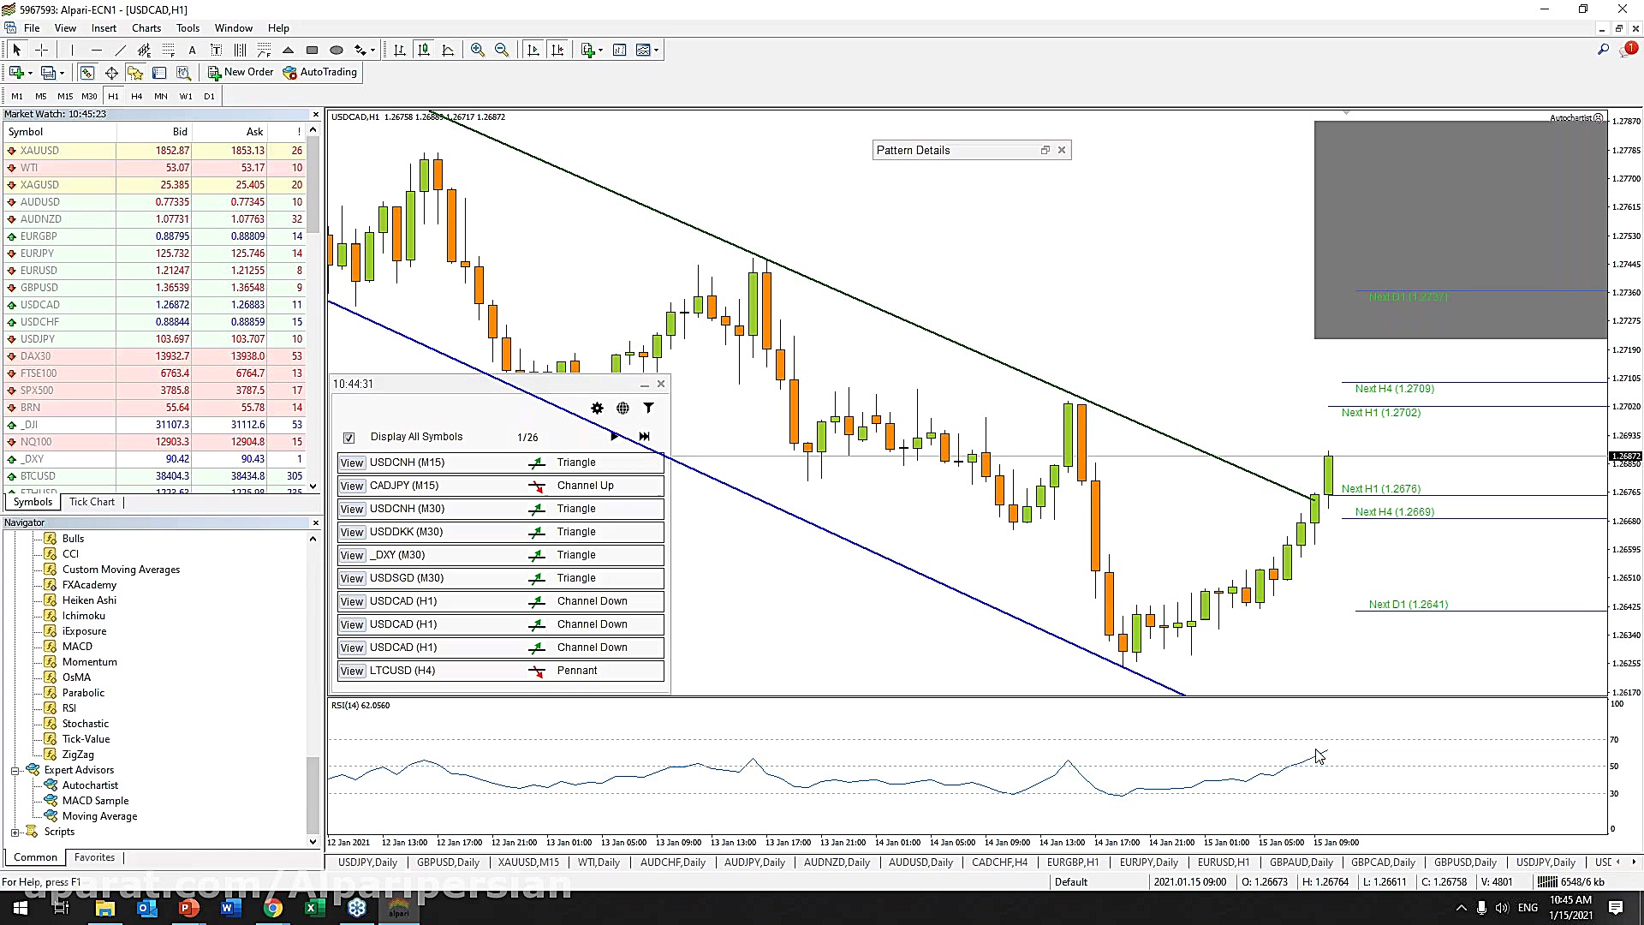
Task: Switch timeframe to H4
Action: [137, 97]
